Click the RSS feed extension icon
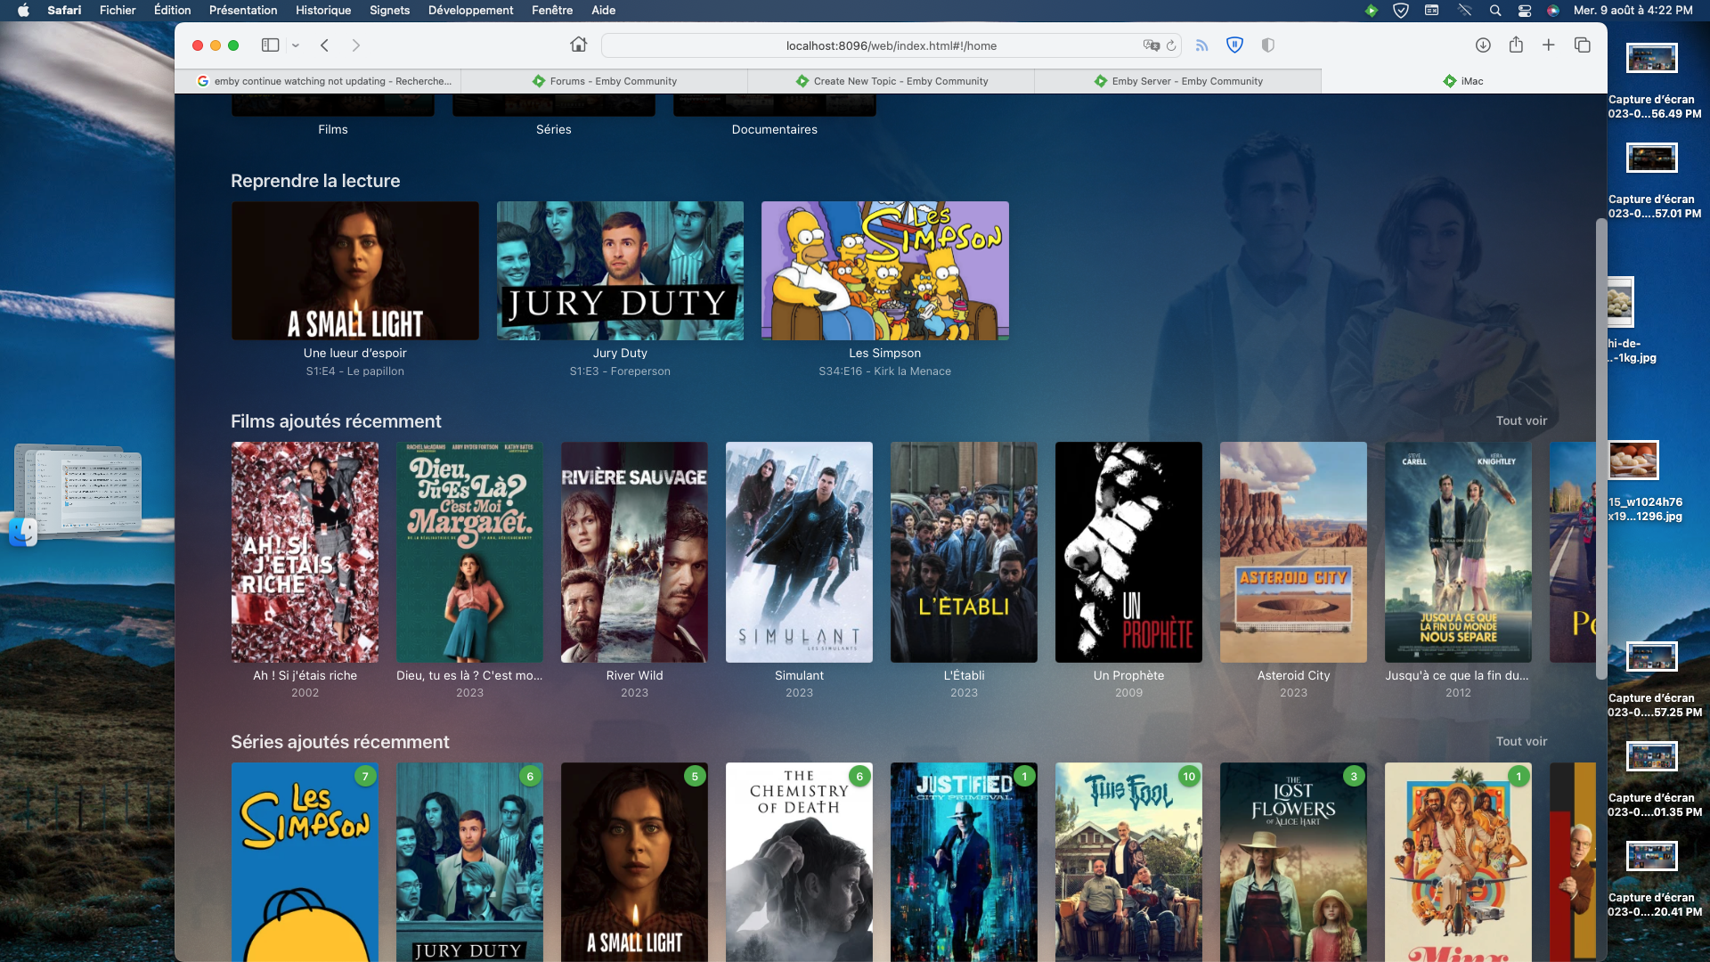This screenshot has height=962, width=1710. [x=1201, y=45]
